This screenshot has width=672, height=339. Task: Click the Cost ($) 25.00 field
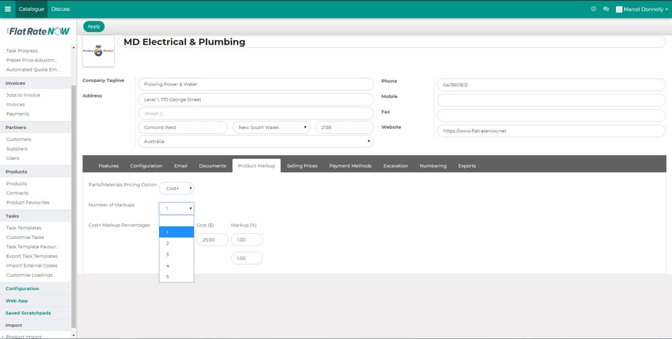click(x=212, y=240)
